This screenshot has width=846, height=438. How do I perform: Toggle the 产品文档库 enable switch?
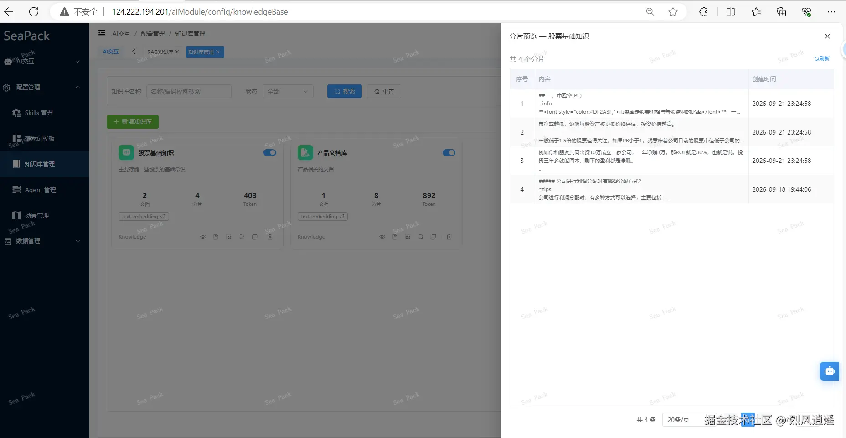[x=449, y=152]
